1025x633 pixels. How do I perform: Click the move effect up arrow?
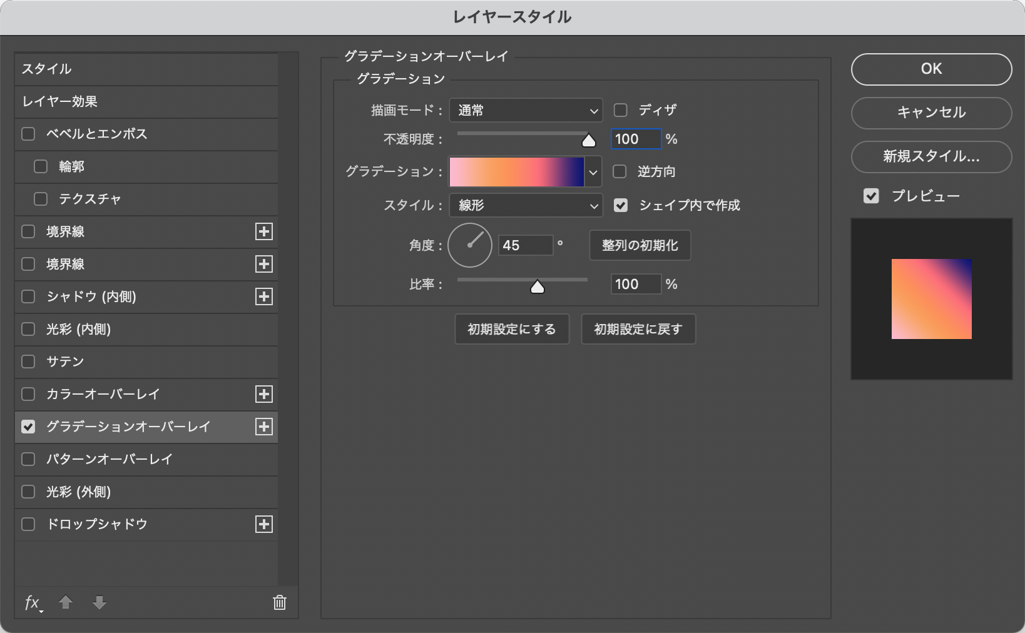66,602
